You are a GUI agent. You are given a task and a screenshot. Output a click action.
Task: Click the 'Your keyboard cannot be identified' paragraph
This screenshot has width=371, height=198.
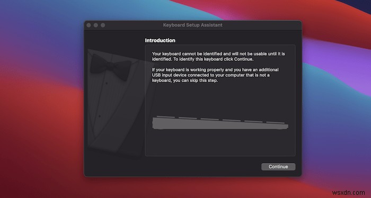pos(218,57)
